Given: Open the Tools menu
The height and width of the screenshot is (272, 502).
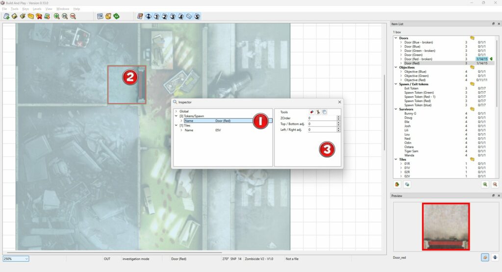Looking at the screenshot, I should tap(15, 9).
